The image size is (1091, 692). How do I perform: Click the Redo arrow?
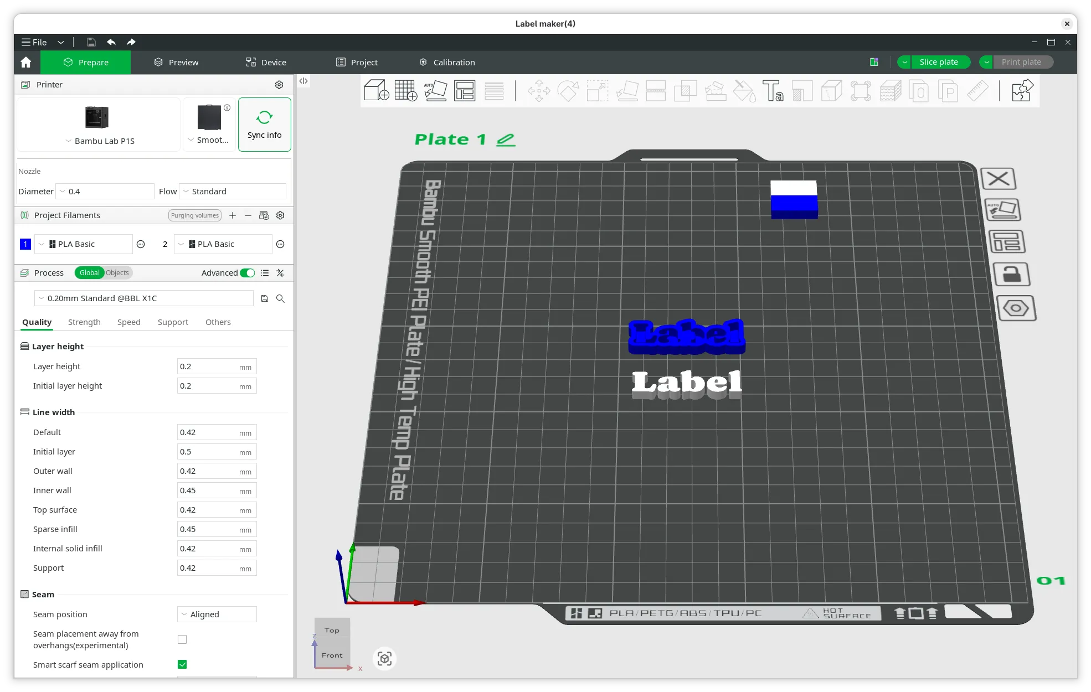pyautogui.click(x=131, y=42)
